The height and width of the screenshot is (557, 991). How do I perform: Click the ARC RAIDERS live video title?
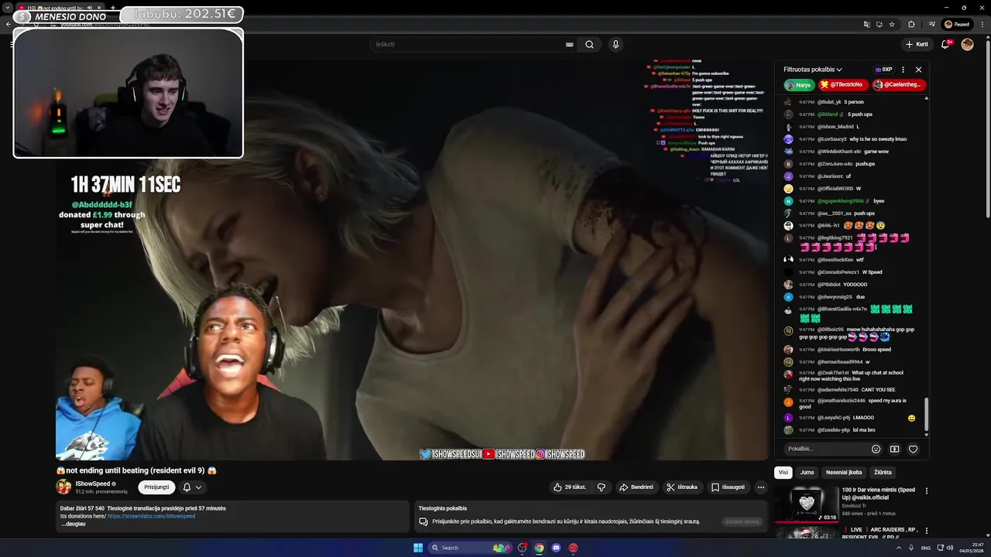(x=880, y=533)
